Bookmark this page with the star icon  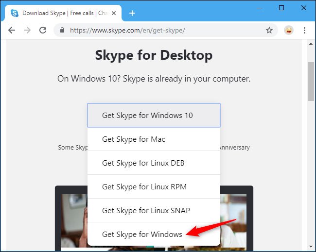coord(269,30)
